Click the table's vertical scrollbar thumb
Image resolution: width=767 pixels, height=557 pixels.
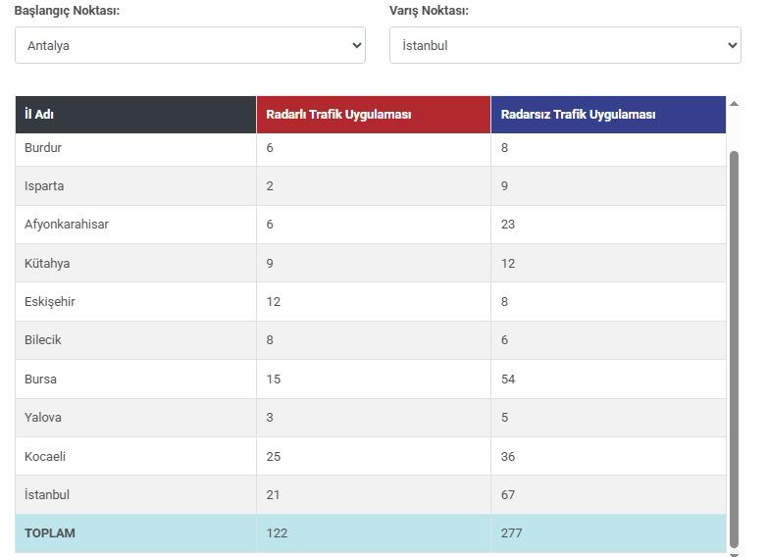point(734,349)
